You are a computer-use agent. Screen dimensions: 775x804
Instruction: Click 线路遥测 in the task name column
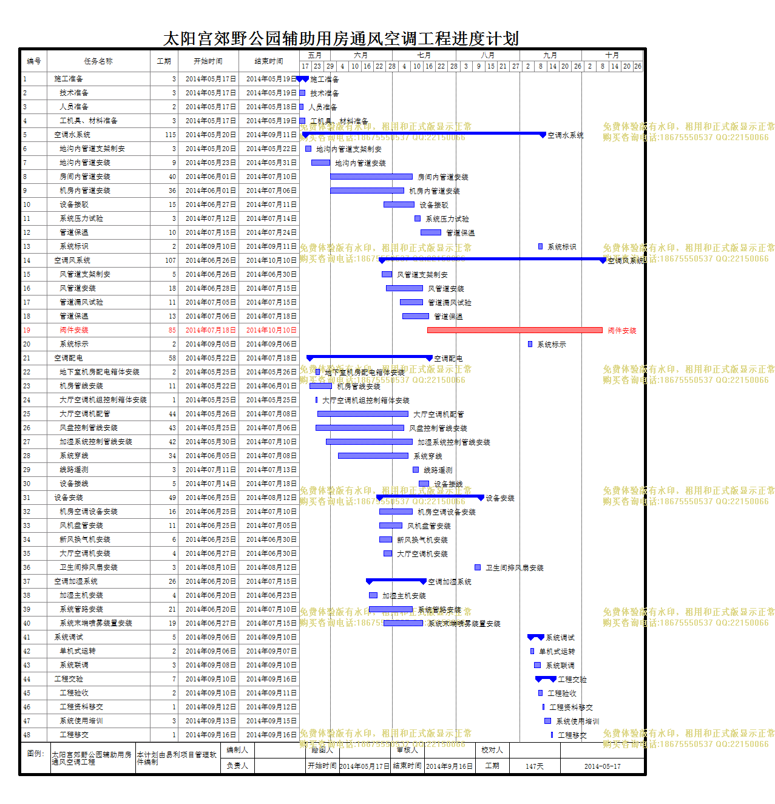point(74,470)
